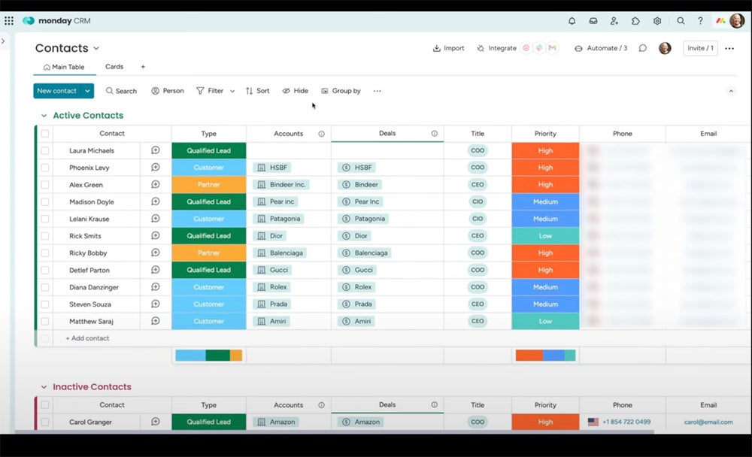Open Rick Smits' Low priority dropdown
The image size is (752, 457).
click(545, 236)
